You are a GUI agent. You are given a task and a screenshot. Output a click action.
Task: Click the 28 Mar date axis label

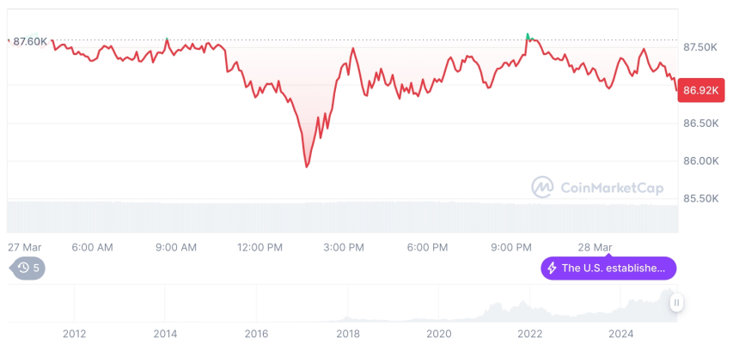pyautogui.click(x=595, y=247)
